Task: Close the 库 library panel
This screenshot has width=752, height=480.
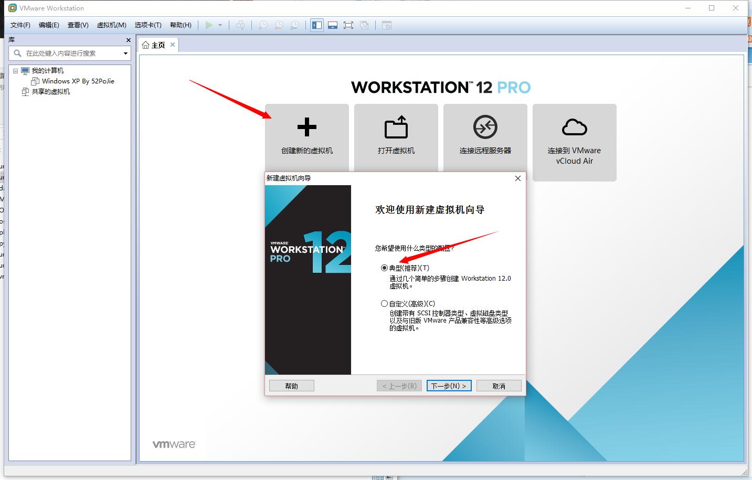Action: [x=129, y=40]
